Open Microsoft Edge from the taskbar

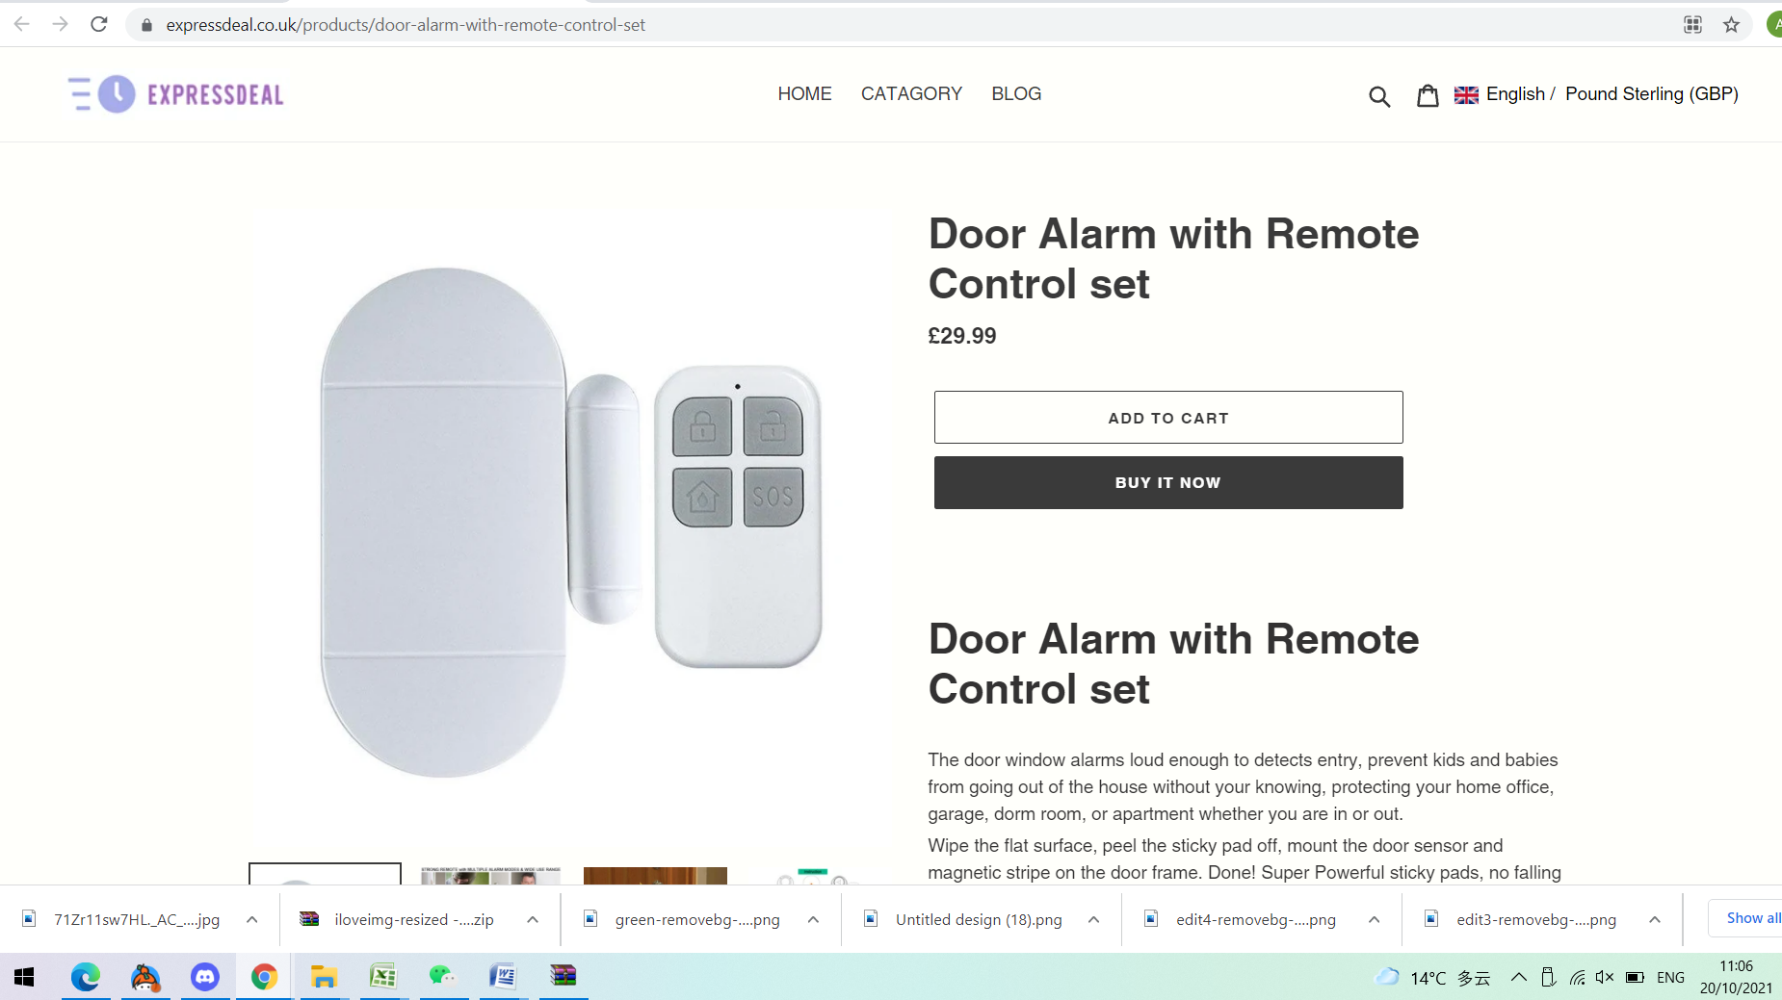coord(86,977)
